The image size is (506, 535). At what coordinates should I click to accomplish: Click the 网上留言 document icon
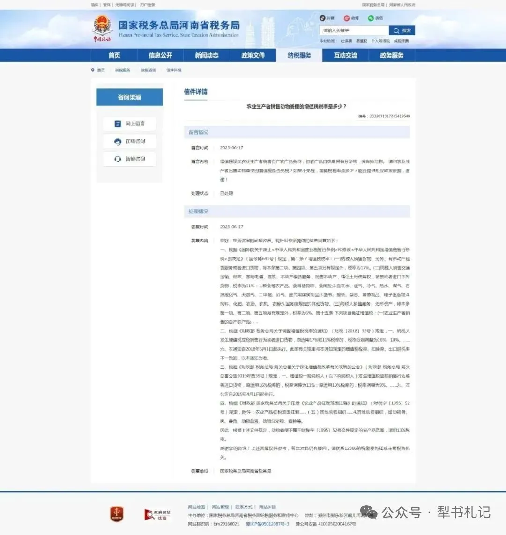click(x=118, y=124)
